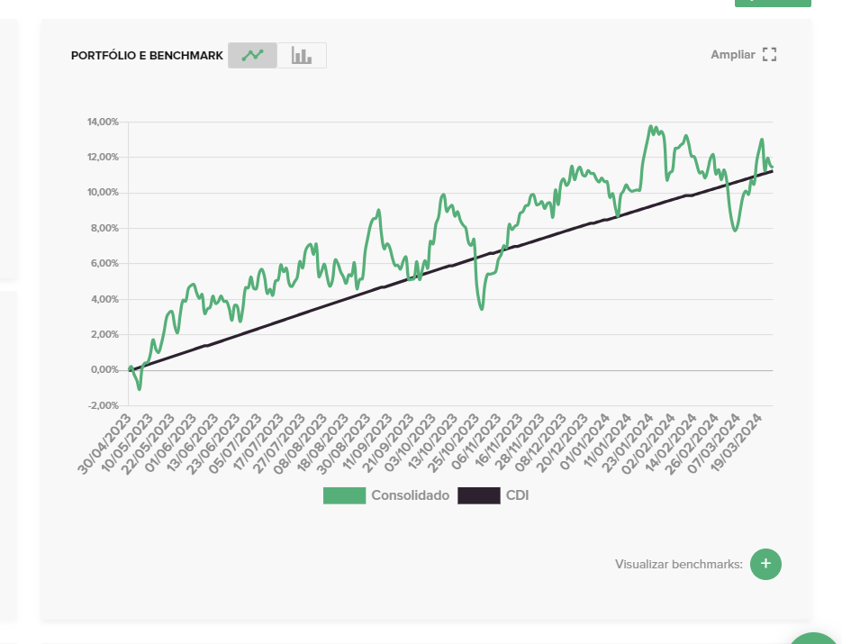Click the 14,00% y-axis label
The height and width of the screenshot is (644, 842).
103,122
